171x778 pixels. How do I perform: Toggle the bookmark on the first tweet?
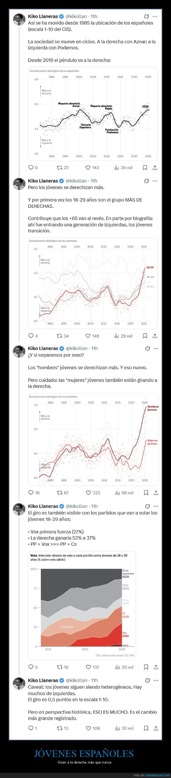click(145, 167)
